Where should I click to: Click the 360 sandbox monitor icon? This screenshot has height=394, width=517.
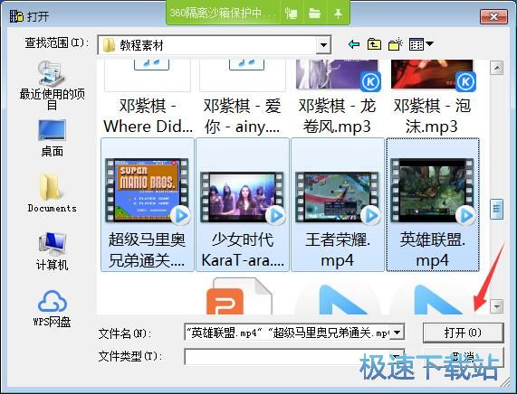pos(292,14)
